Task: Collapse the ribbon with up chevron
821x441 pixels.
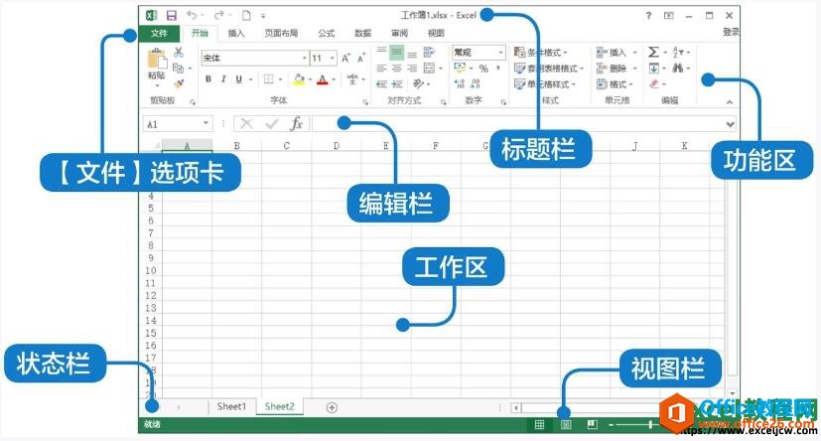Action: [x=730, y=102]
